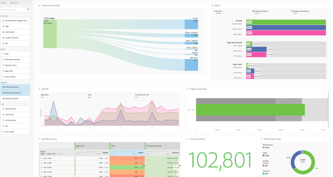Screen dimensions: 333x177
Task: Click the App KPIs panel title
Action: [x=45, y=89]
